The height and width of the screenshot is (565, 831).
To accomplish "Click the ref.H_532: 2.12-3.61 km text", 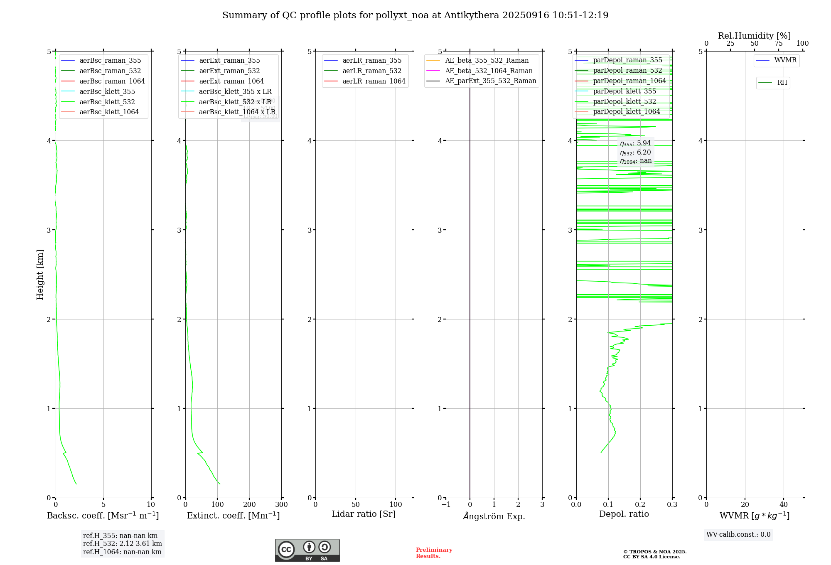I will point(123,544).
